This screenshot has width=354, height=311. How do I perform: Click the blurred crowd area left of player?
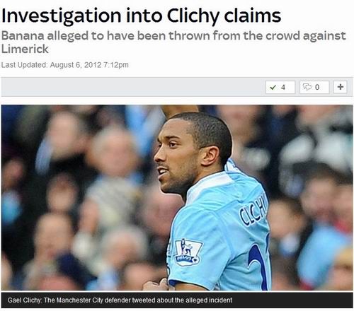(78, 198)
